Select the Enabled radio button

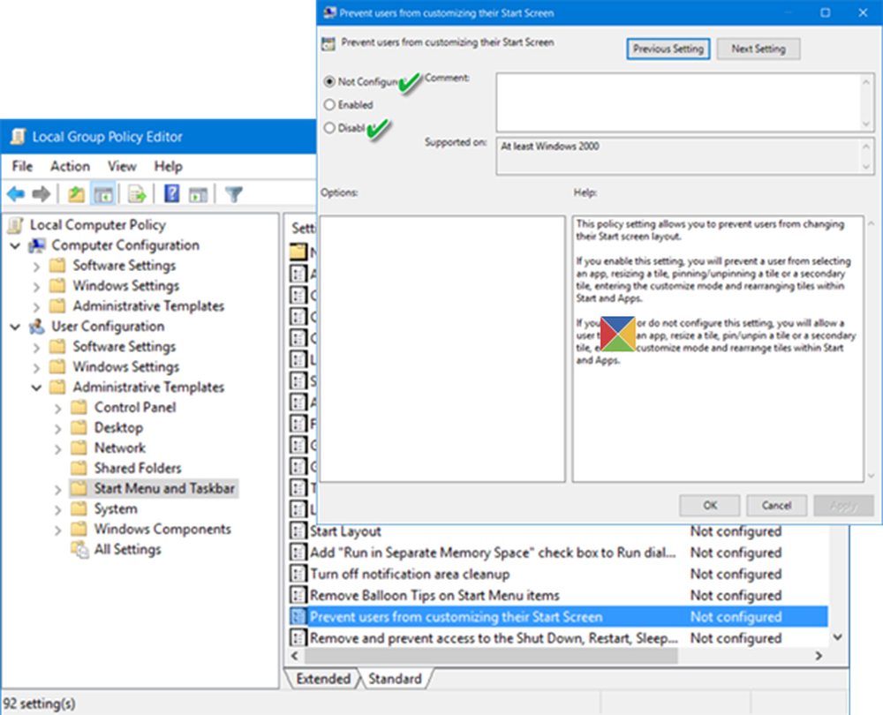(329, 105)
